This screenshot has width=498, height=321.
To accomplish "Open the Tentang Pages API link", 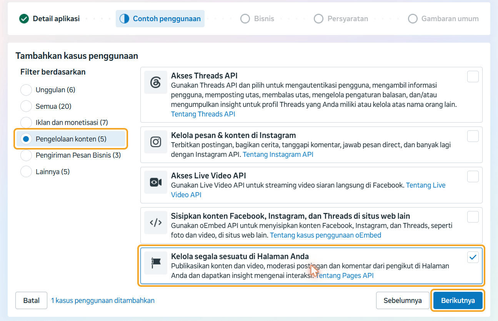I will [345, 275].
